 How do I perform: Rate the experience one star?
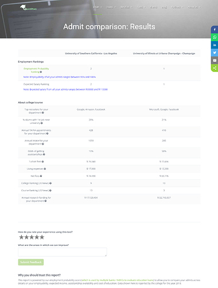pyautogui.click(x=21, y=237)
